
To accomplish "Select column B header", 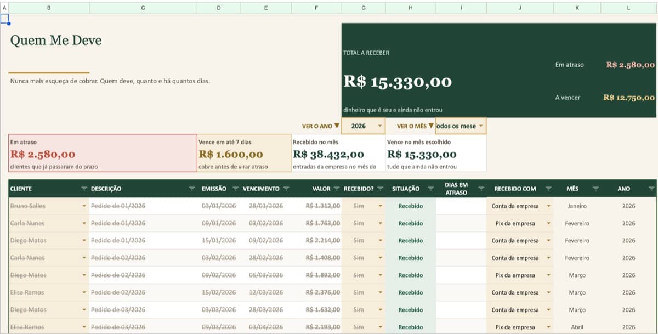I will point(49,8).
